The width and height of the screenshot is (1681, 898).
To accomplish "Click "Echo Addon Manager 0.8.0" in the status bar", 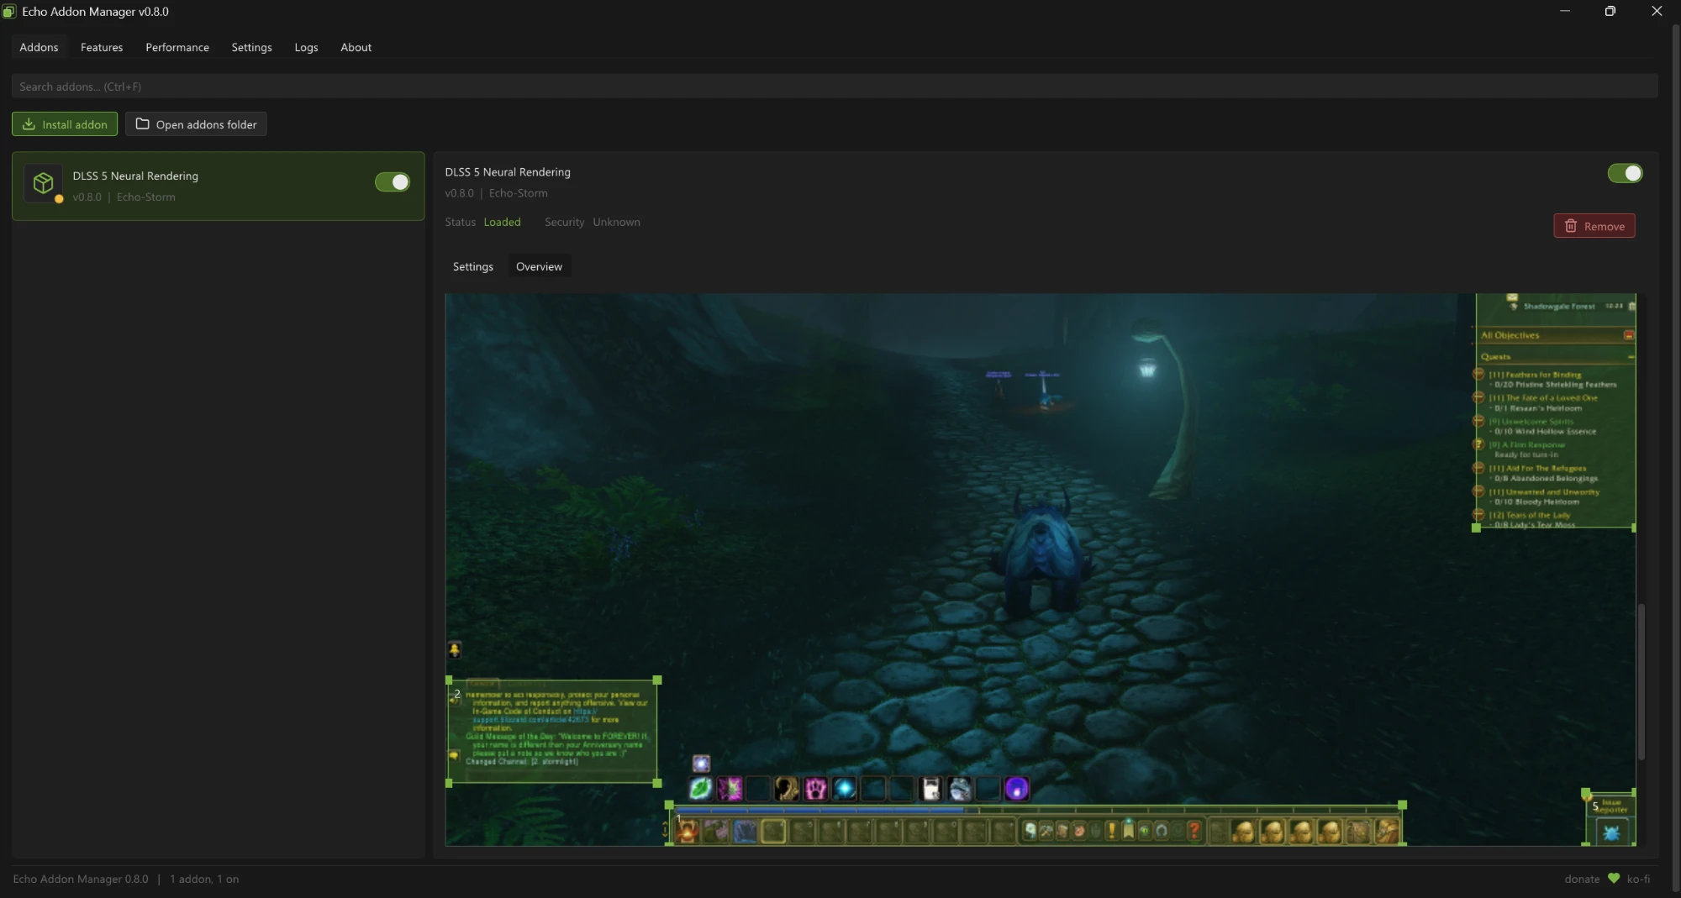I will point(81,879).
